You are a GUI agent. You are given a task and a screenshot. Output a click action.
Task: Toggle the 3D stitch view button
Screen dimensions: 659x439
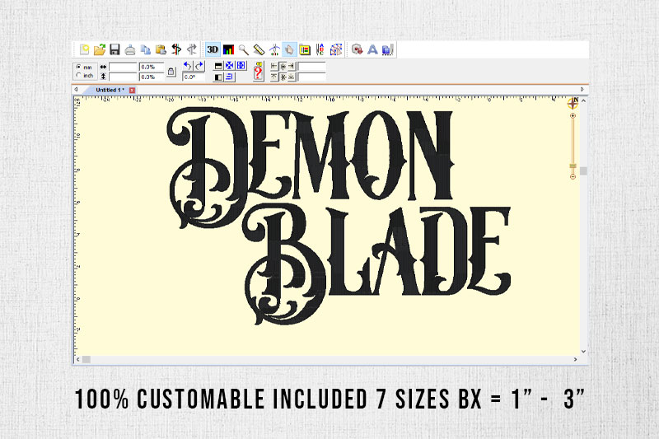click(213, 49)
